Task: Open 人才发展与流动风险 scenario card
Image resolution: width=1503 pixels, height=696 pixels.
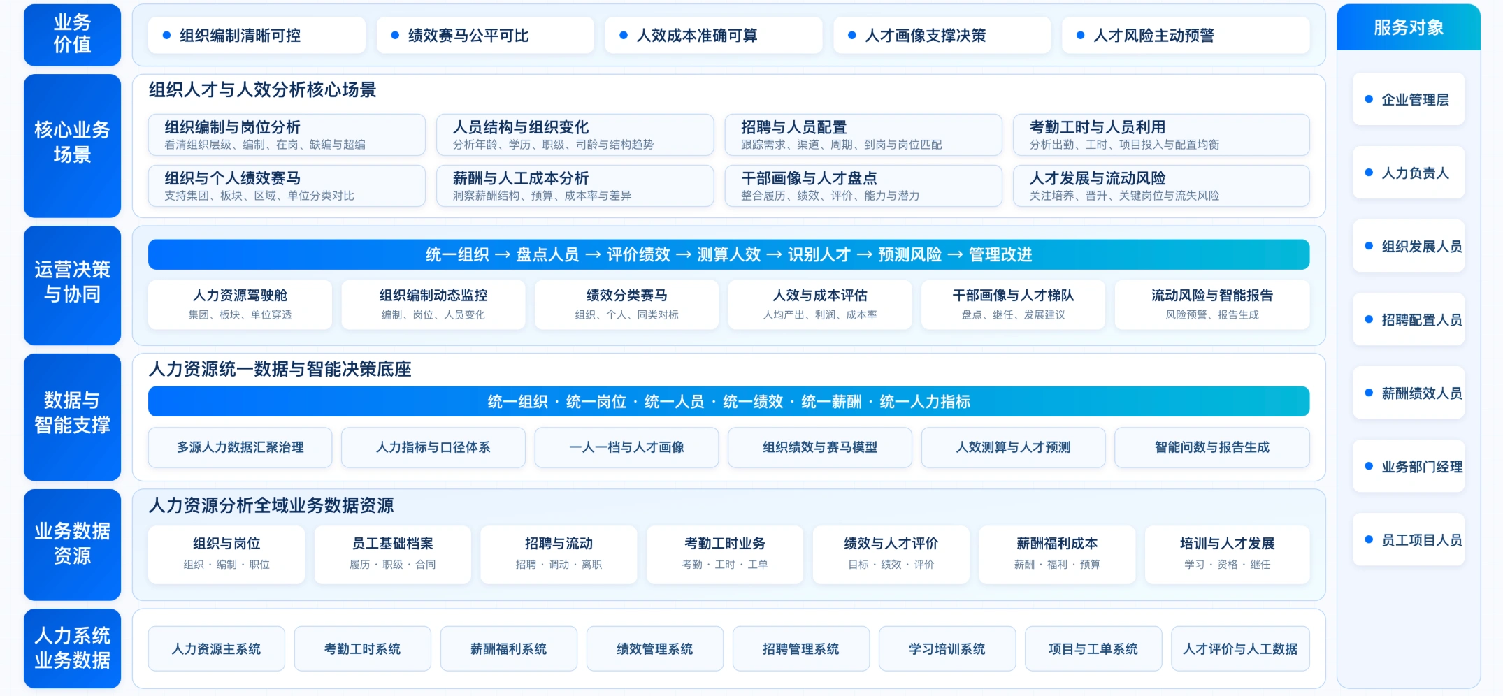Action: (1161, 186)
